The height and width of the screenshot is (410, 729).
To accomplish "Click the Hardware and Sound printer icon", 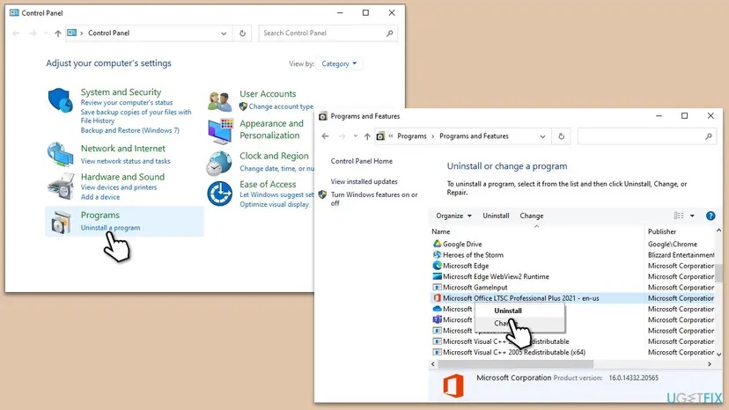I will pos(61,186).
